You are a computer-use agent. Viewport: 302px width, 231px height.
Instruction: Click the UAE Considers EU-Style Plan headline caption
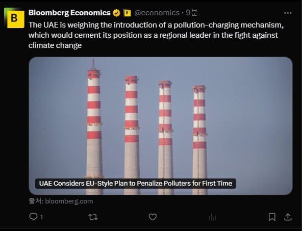(136, 183)
